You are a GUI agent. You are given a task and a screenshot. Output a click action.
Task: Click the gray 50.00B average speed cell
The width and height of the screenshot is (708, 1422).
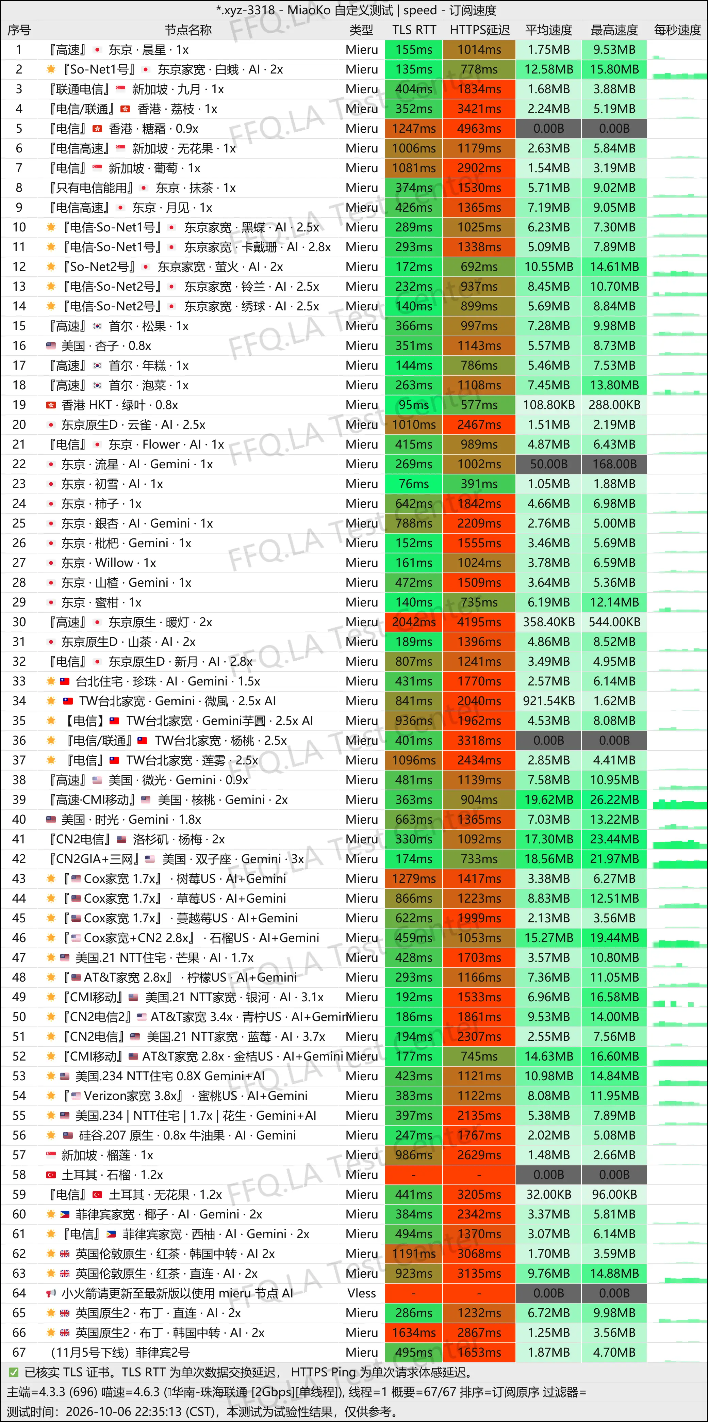coord(548,464)
